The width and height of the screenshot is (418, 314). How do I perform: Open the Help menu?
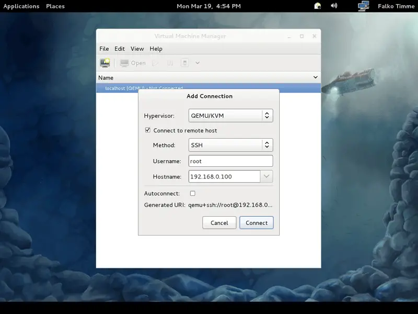(x=156, y=49)
